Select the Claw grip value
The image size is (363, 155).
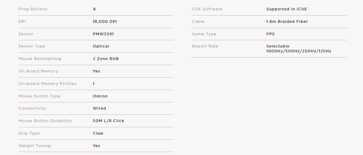(x=98, y=133)
